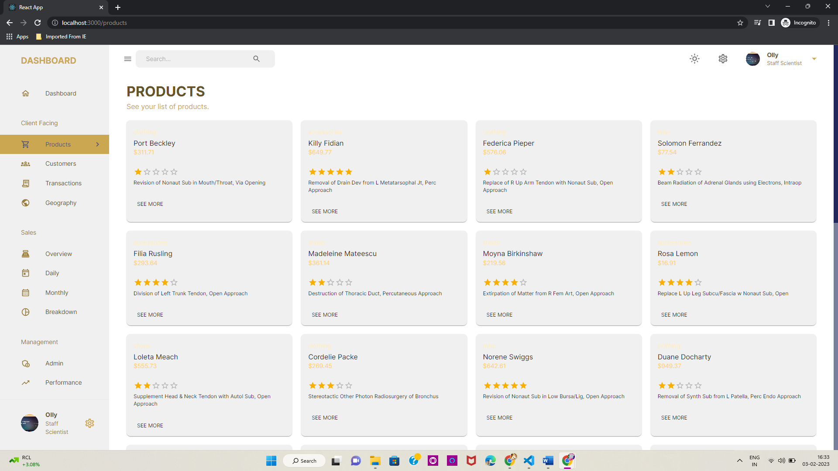Click the search magnifier icon

(x=256, y=58)
